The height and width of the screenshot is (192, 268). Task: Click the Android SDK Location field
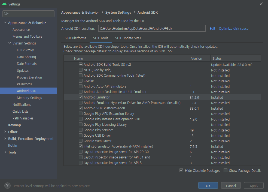click(x=152, y=28)
